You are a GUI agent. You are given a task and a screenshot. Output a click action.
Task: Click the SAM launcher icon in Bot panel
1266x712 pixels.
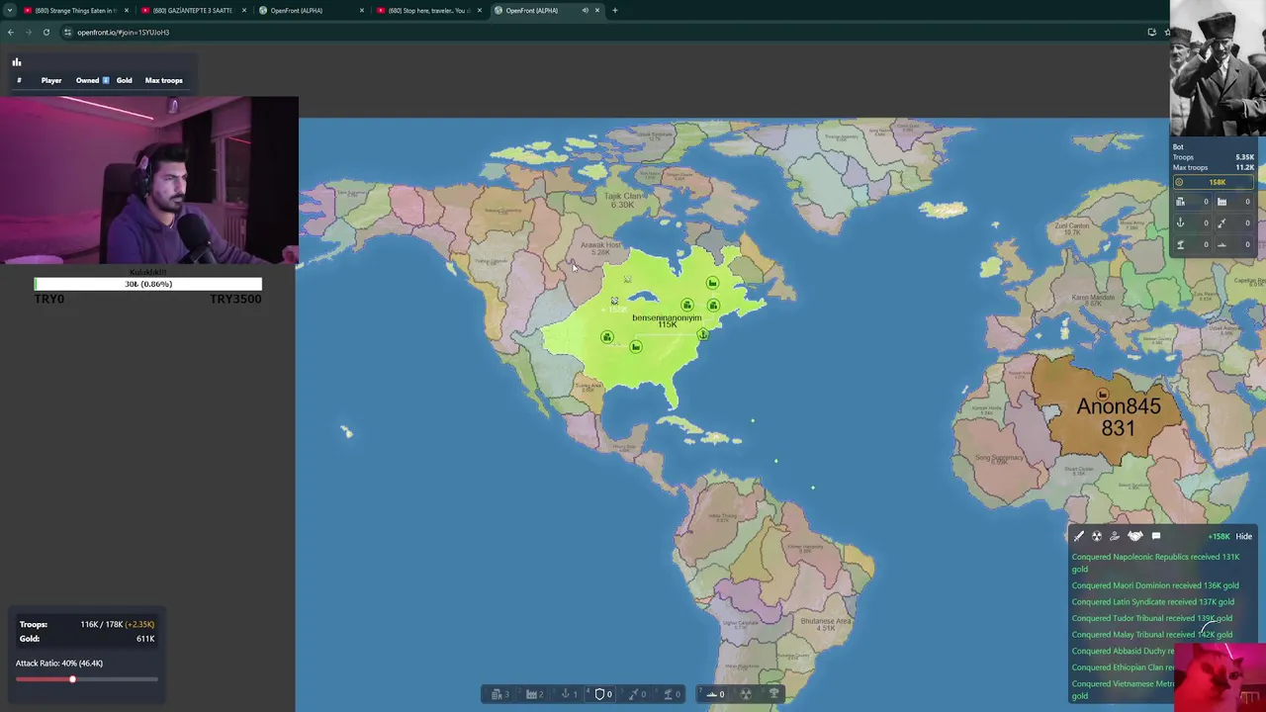1180,243
